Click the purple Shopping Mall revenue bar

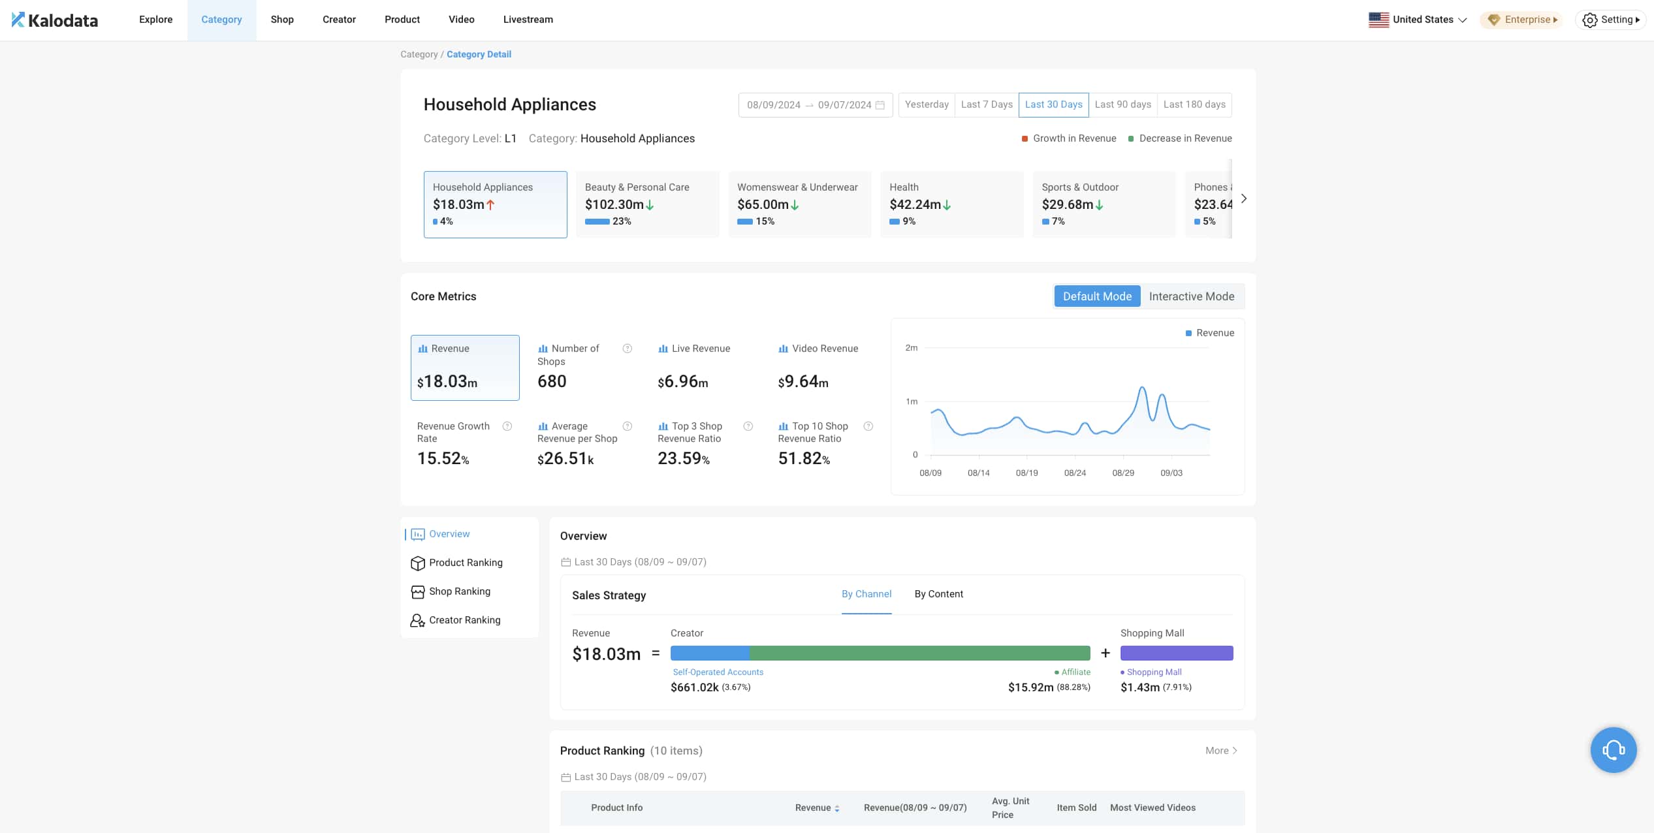click(x=1176, y=653)
